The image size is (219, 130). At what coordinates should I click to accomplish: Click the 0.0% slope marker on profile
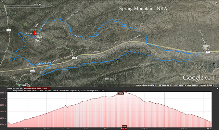(124, 126)
